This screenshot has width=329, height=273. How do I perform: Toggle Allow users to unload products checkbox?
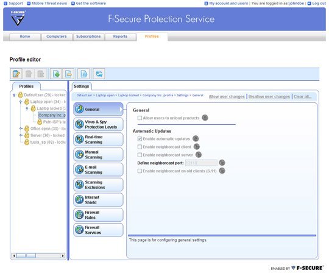point(140,118)
